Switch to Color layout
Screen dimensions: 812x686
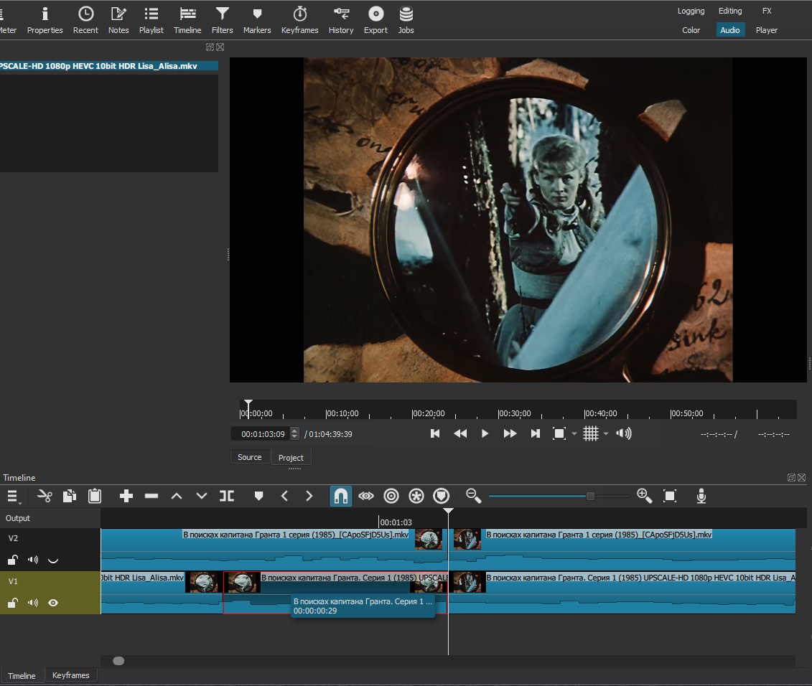pyautogui.click(x=691, y=30)
